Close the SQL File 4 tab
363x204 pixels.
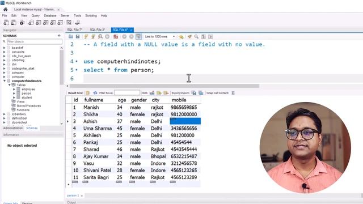pyautogui.click(x=131, y=30)
